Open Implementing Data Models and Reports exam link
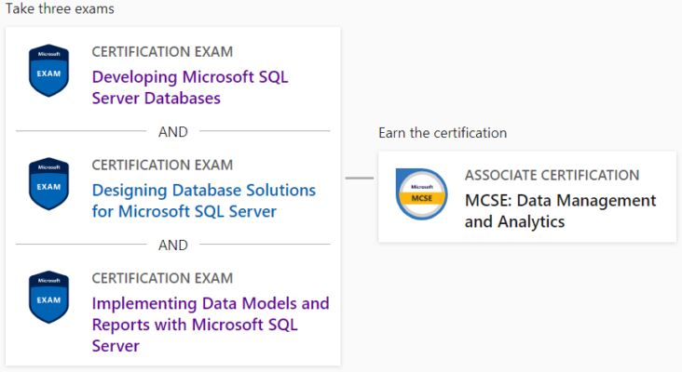This screenshot has height=372, width=682. point(211,325)
